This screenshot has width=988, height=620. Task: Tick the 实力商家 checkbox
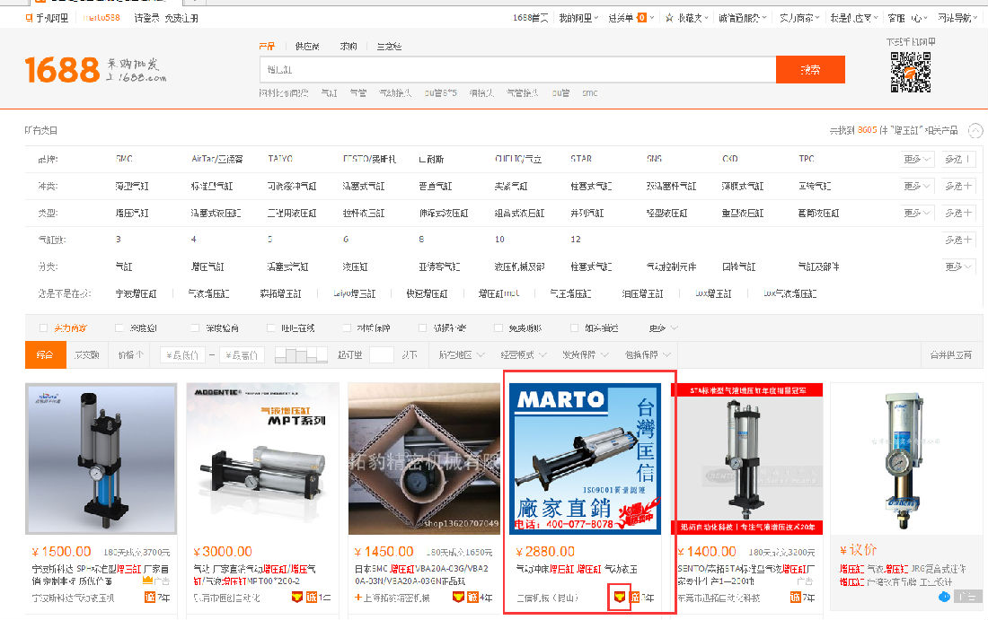[x=43, y=327]
